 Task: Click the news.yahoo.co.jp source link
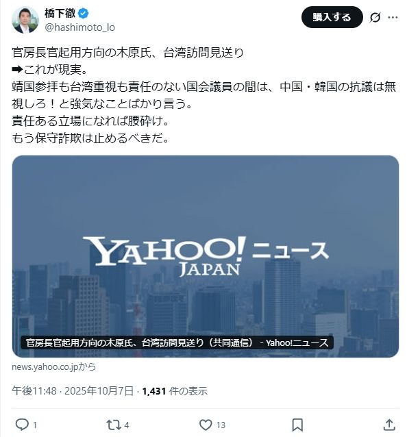click(54, 366)
